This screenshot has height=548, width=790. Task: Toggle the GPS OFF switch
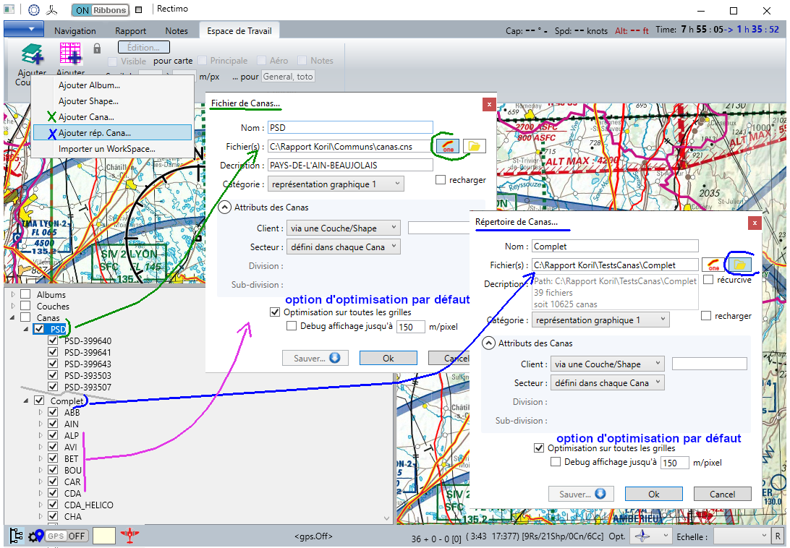67,536
